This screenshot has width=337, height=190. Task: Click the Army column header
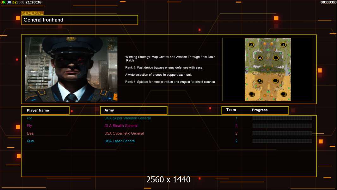(134, 111)
